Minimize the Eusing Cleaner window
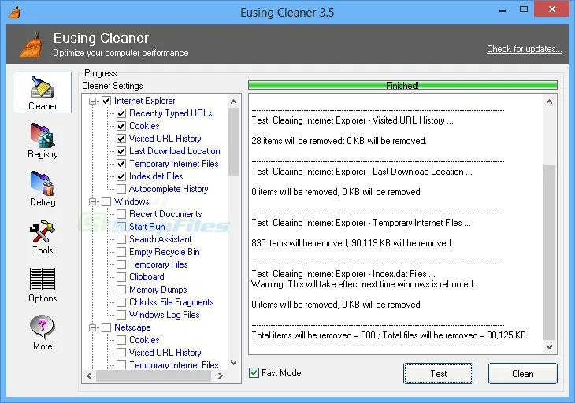 503,10
